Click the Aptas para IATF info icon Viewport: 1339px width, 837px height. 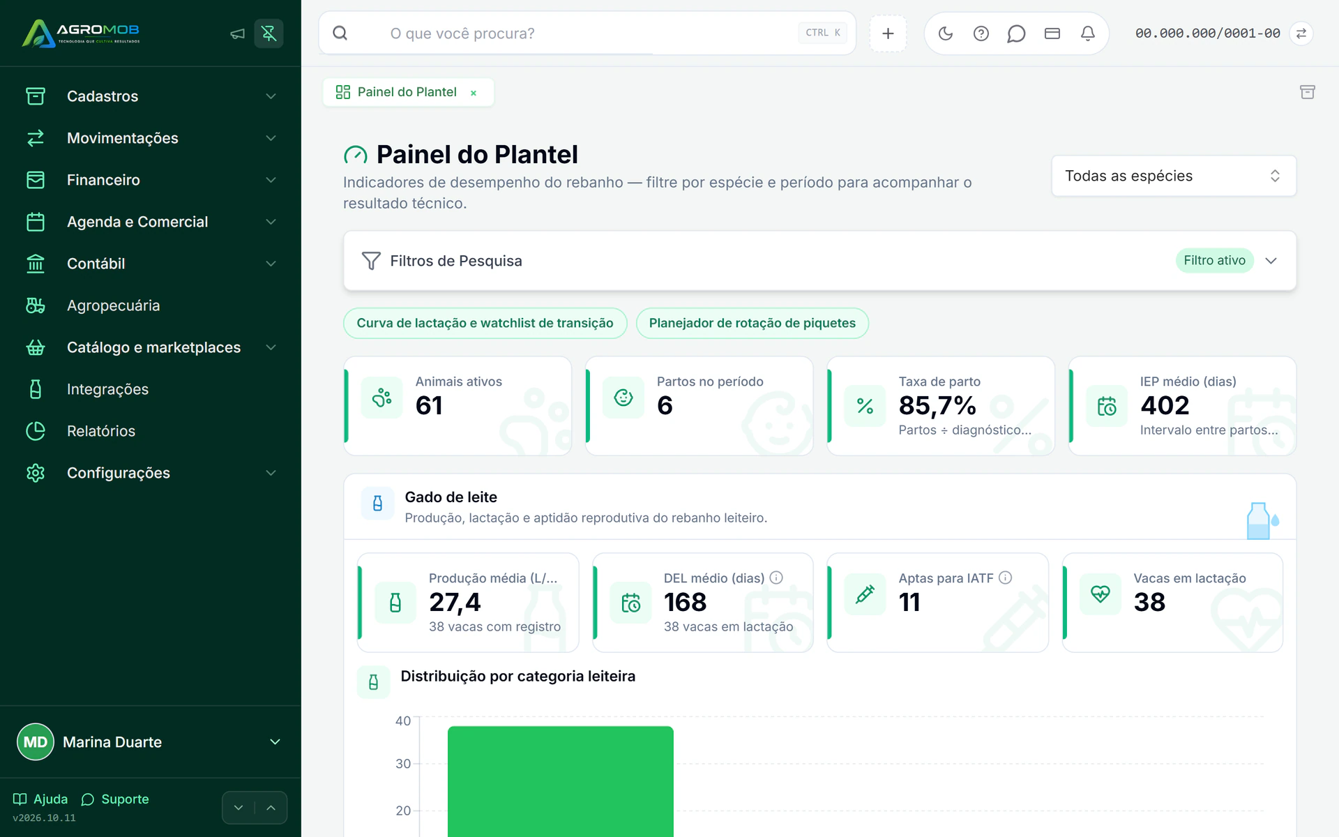1005,578
